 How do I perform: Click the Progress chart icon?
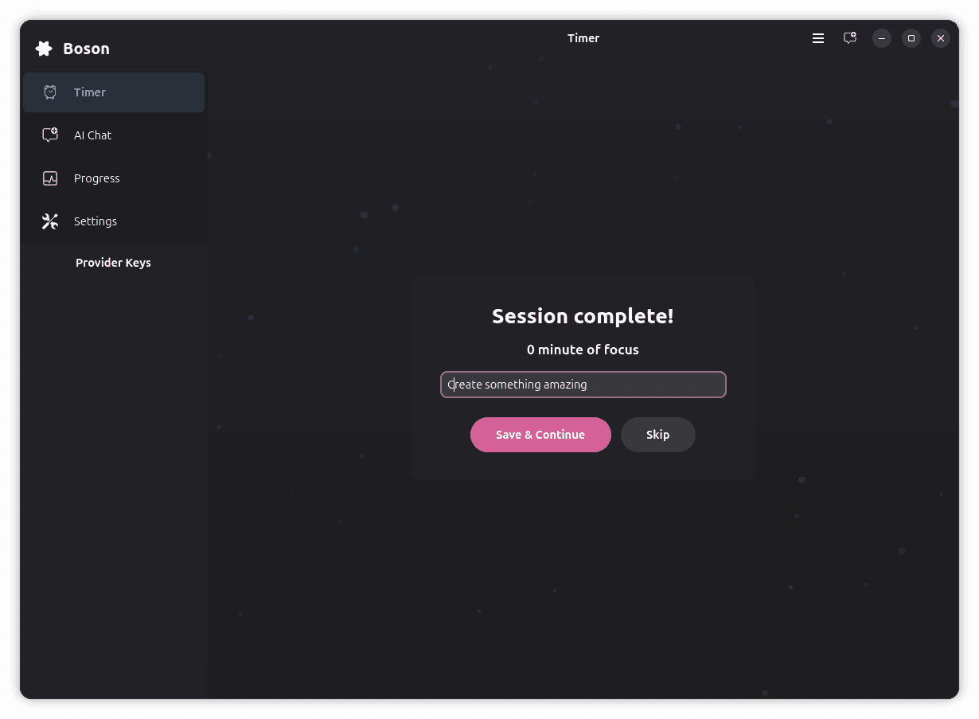point(50,178)
